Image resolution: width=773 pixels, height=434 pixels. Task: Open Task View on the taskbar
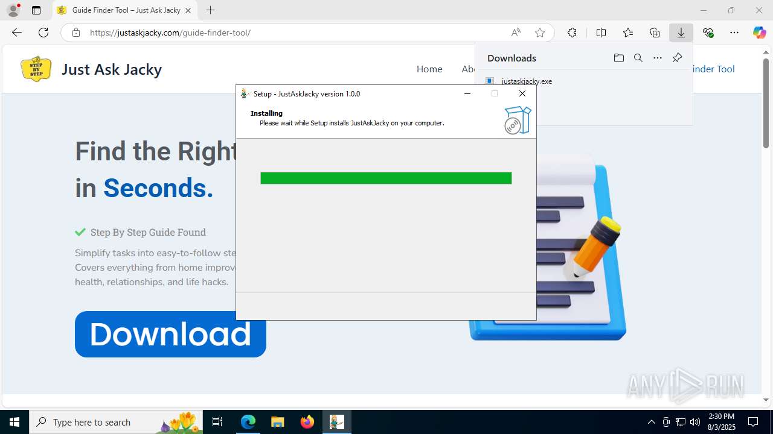[x=217, y=422]
